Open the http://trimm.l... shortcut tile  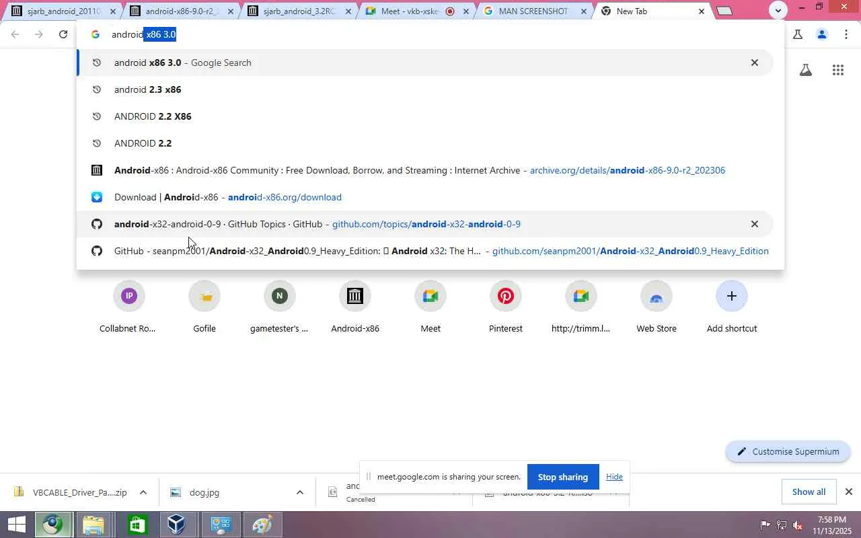point(581,307)
